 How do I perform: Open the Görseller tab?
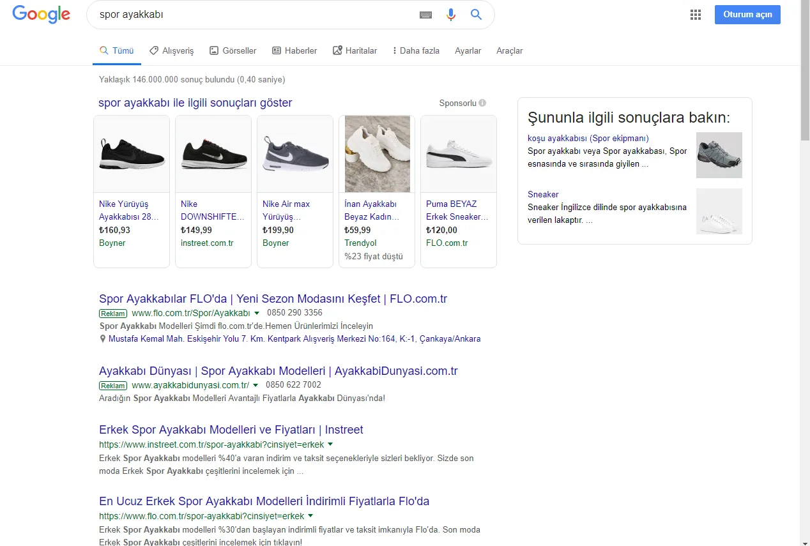[233, 50]
